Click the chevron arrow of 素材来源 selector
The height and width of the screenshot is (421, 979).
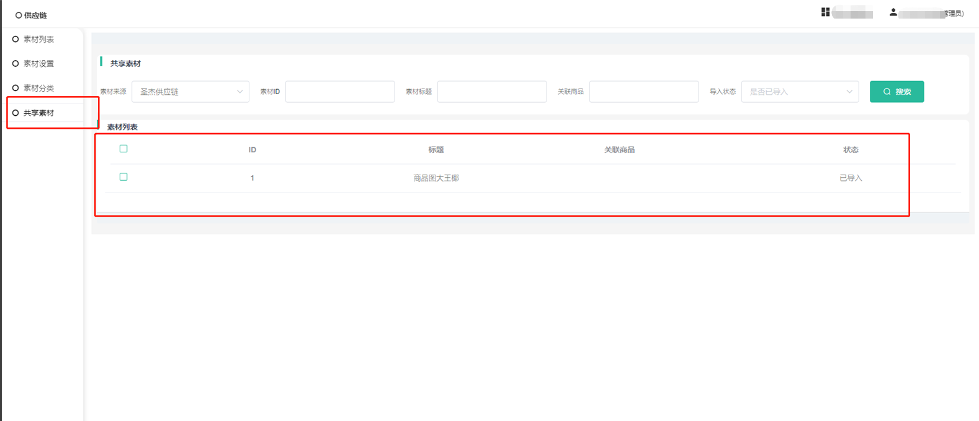click(240, 92)
